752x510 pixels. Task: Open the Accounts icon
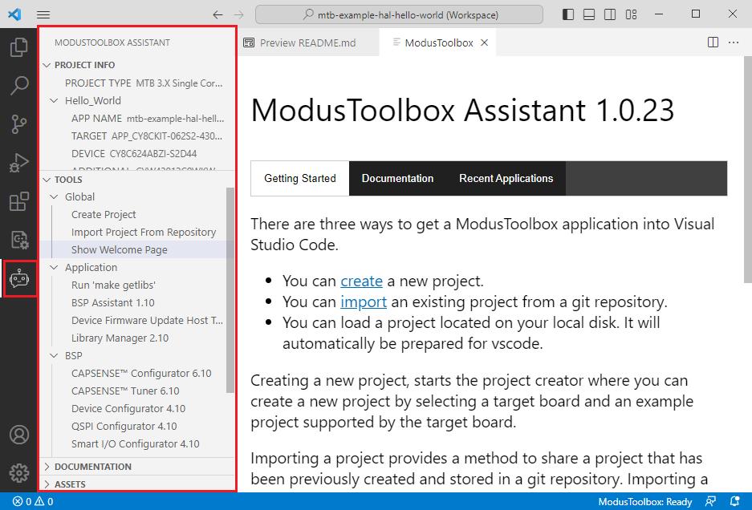point(19,435)
